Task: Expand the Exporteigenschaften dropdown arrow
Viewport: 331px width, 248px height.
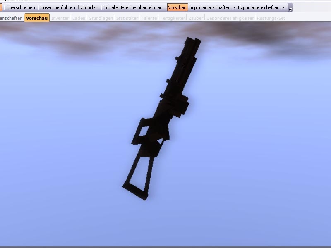Action: (283, 8)
